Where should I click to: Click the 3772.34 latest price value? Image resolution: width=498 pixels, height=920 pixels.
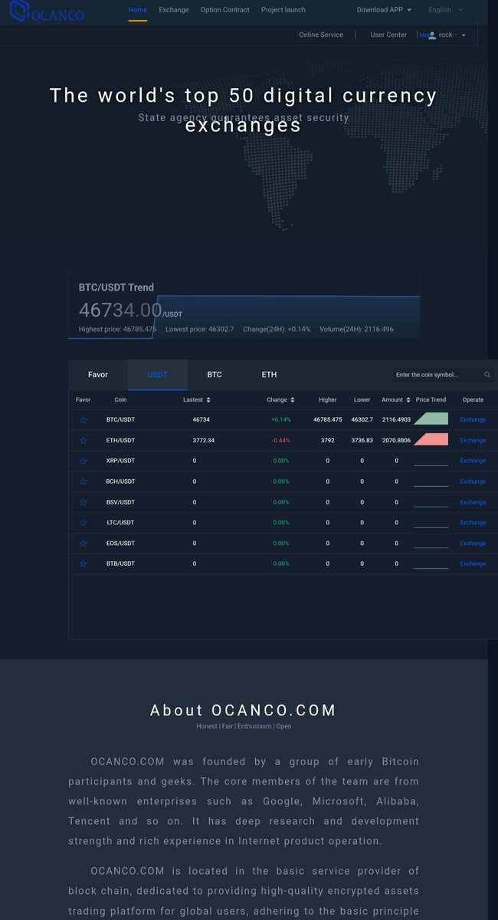(x=204, y=440)
